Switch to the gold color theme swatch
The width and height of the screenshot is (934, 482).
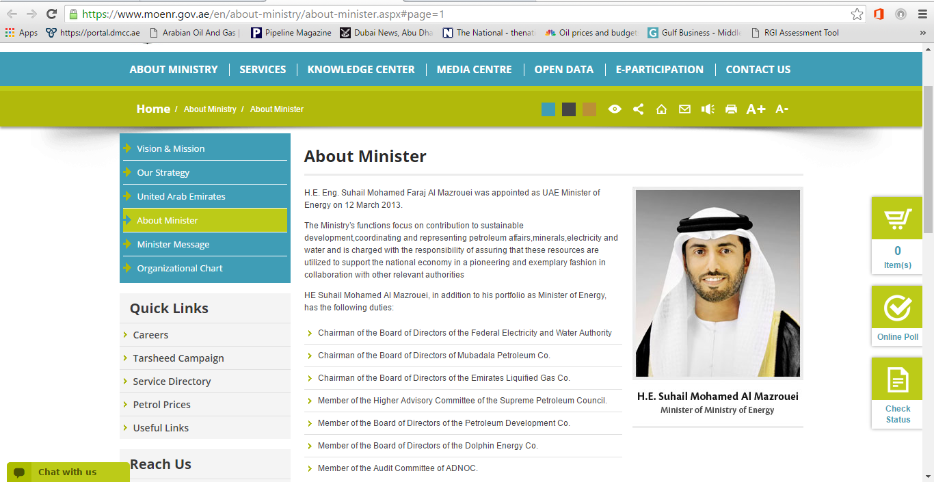point(589,109)
